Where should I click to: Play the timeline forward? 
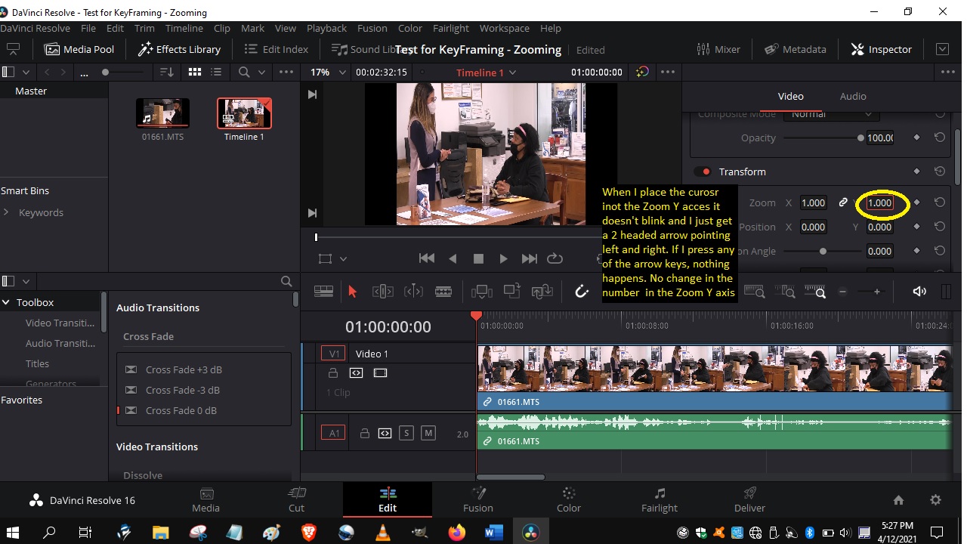[503, 258]
